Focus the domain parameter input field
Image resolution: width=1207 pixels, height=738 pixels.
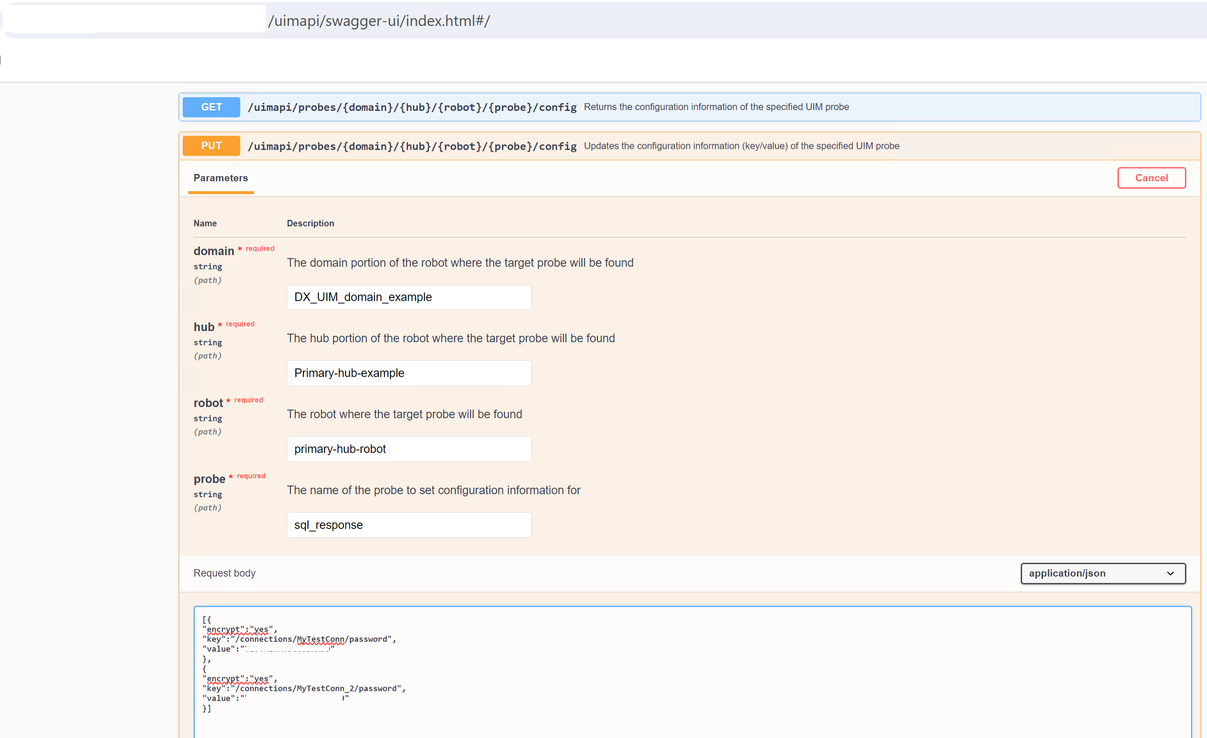coord(409,297)
